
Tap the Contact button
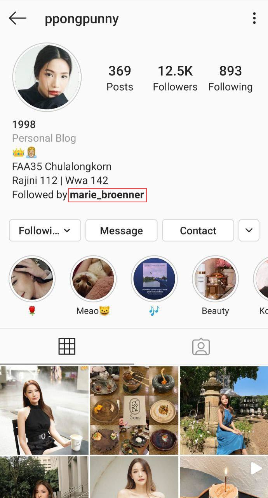[198, 230]
